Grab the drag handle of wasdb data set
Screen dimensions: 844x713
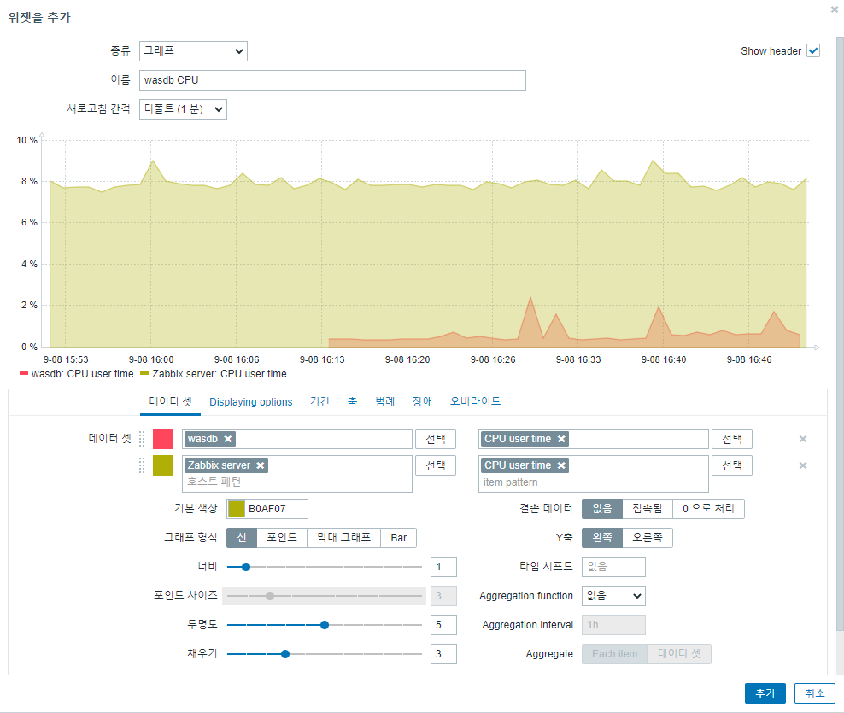(142, 439)
